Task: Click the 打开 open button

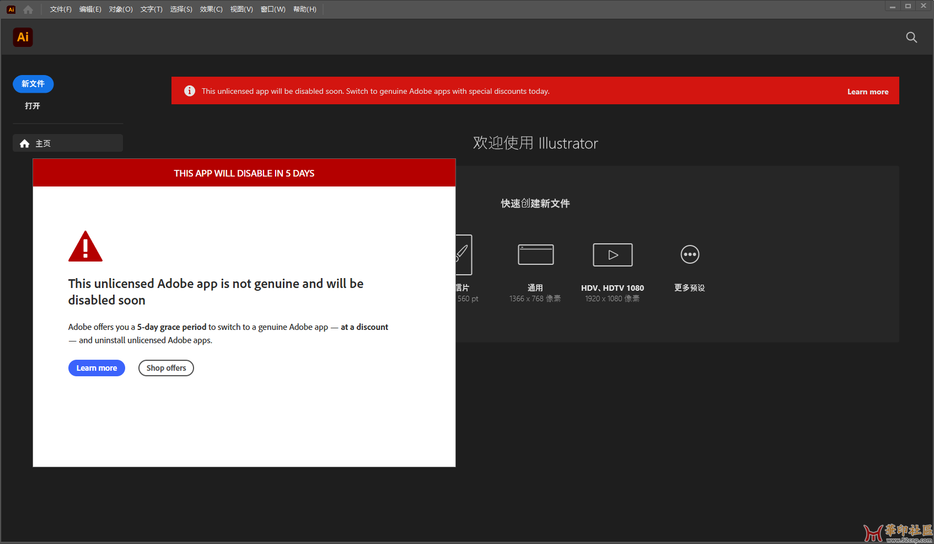Action: [33, 106]
